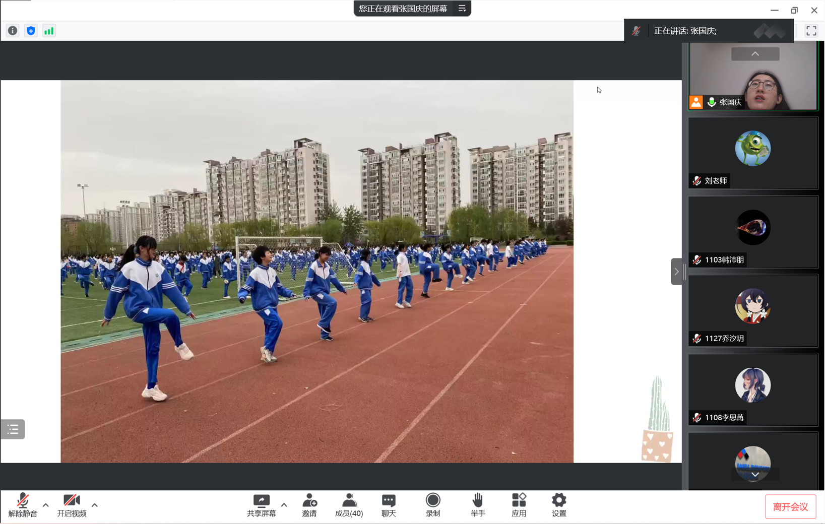Click the Invite (邀请) icon
The width and height of the screenshot is (825, 524).
[309, 505]
